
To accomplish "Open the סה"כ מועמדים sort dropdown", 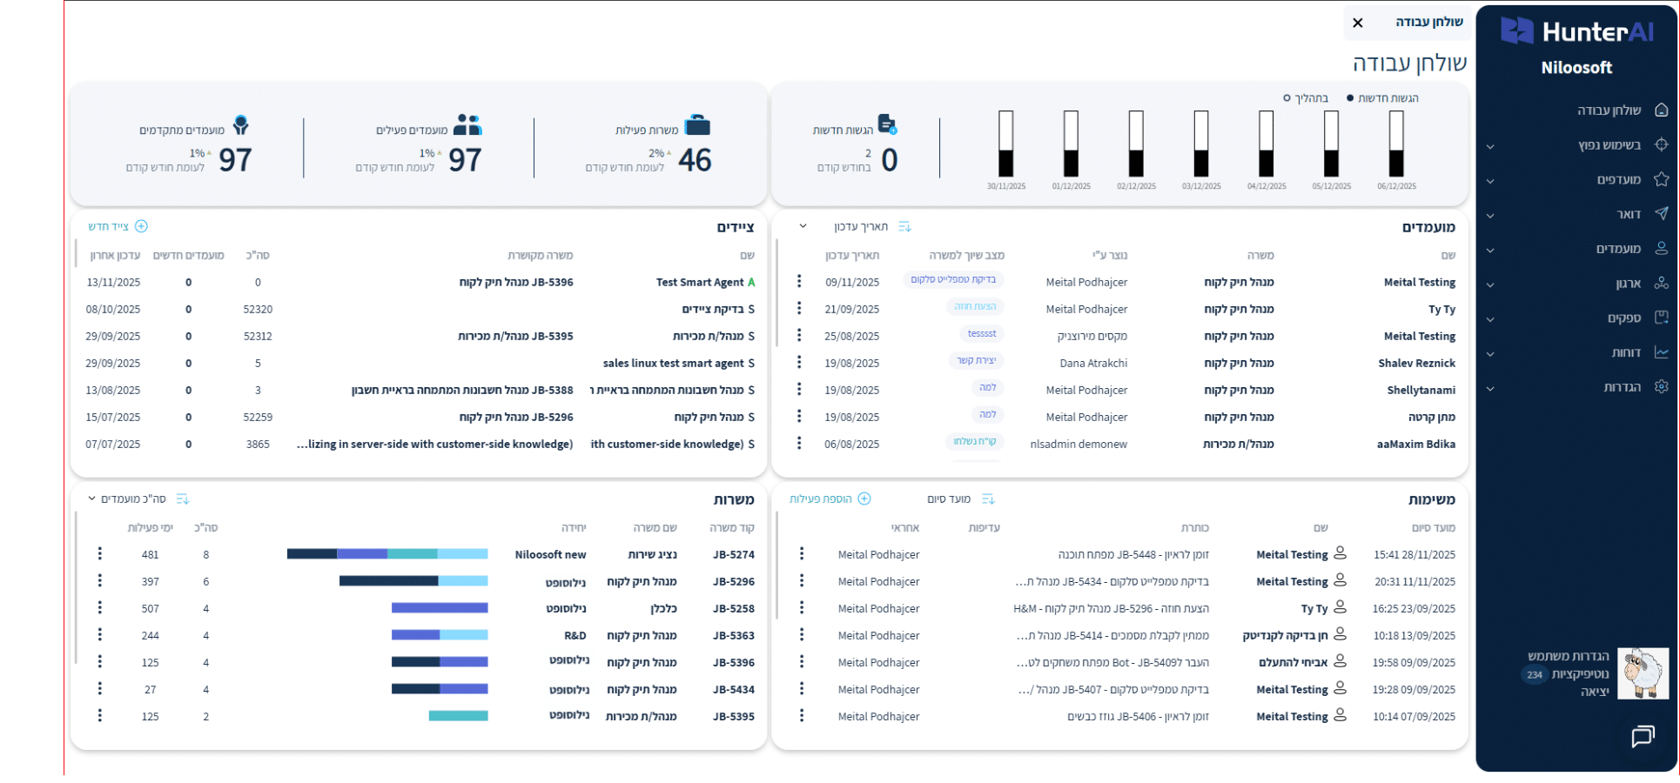I will (x=91, y=499).
